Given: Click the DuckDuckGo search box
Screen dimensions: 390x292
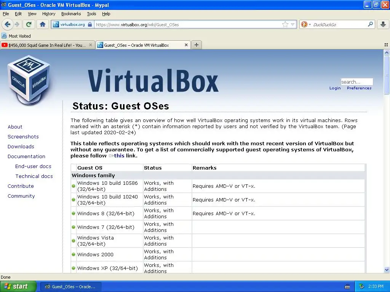Looking at the screenshot, I should point(339,24).
